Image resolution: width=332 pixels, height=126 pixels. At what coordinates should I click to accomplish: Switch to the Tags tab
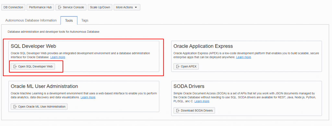(x=85, y=20)
